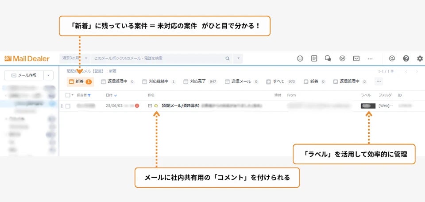
Task: Toggle the 担当者 column filter icon
Action: click(89, 95)
